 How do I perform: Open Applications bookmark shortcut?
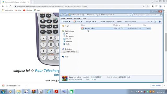(7, 10)
